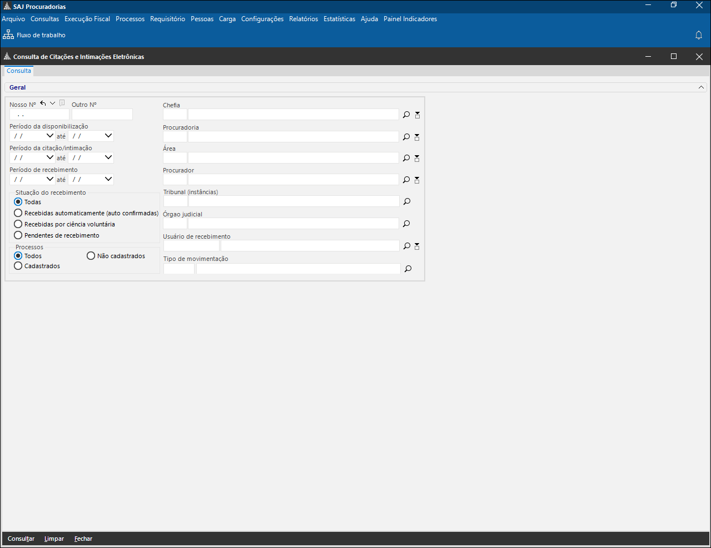Open the lookup magnifier for Tribunal (instâncias)
The image size is (711, 548).
pyautogui.click(x=407, y=201)
